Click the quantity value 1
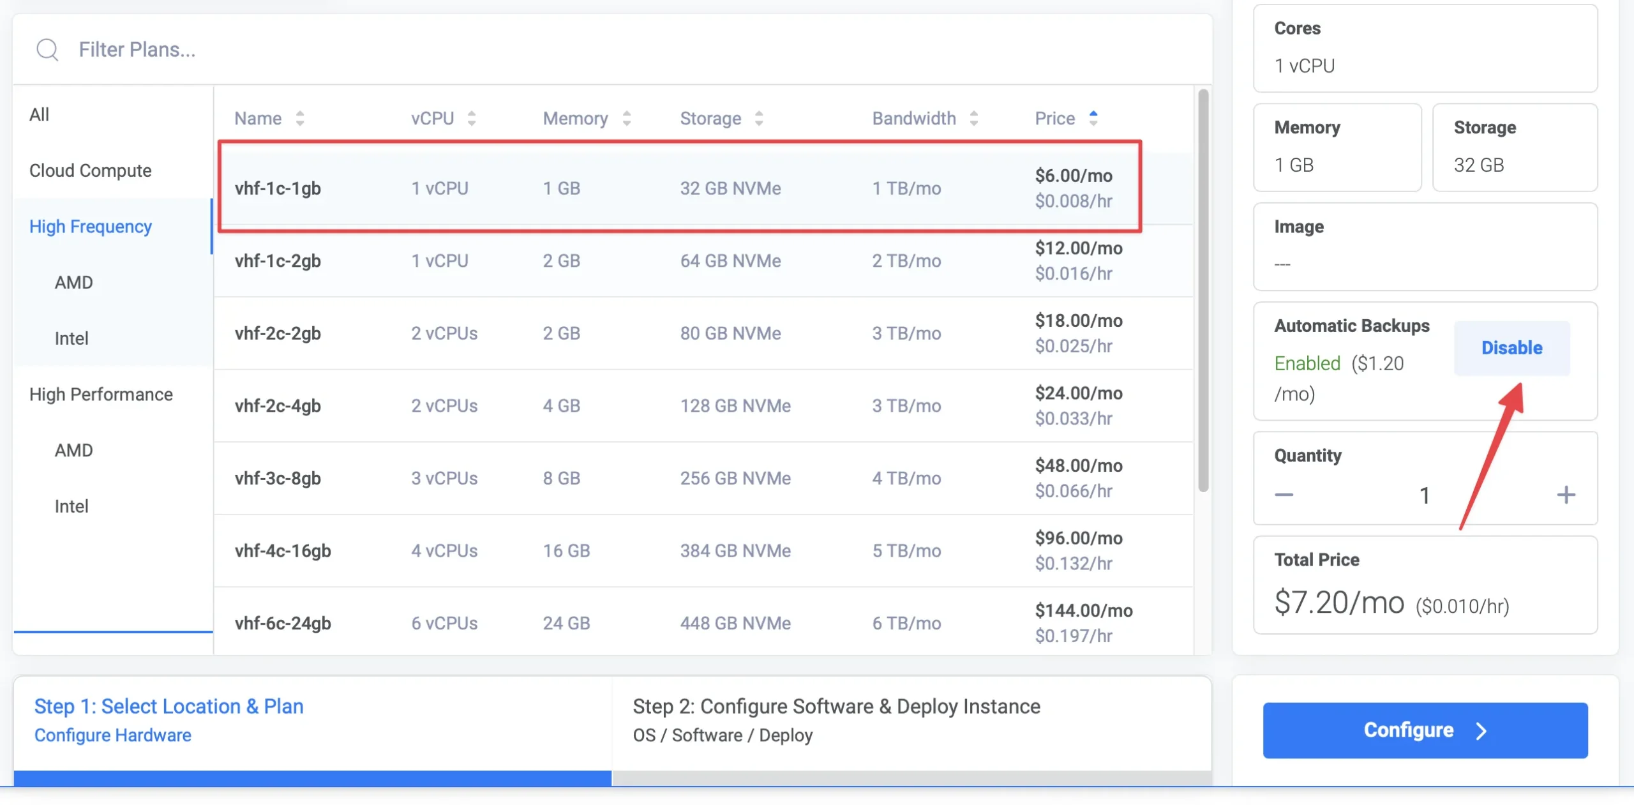1634x805 pixels. pos(1425,495)
